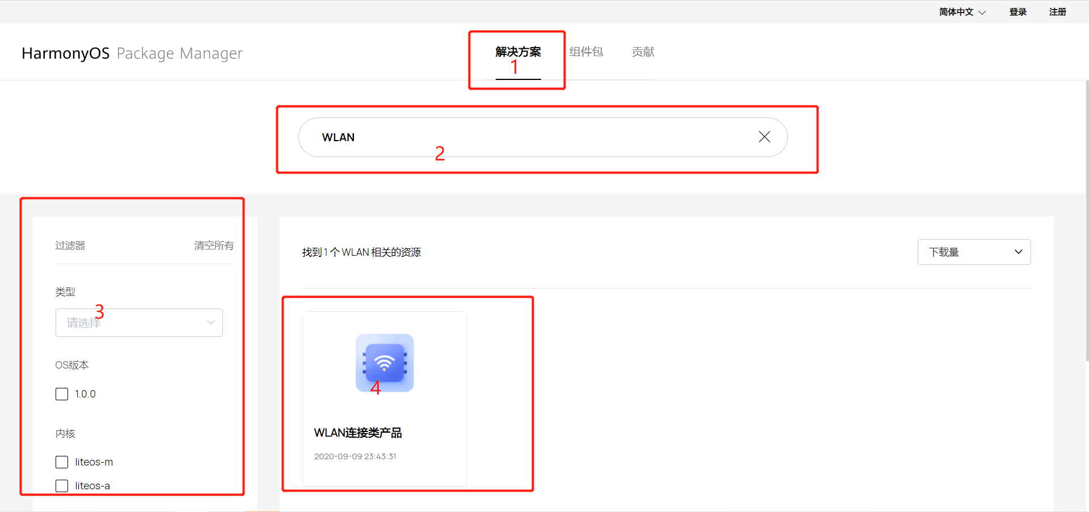
Task: Click the 过滤器 heading
Action: (70, 246)
